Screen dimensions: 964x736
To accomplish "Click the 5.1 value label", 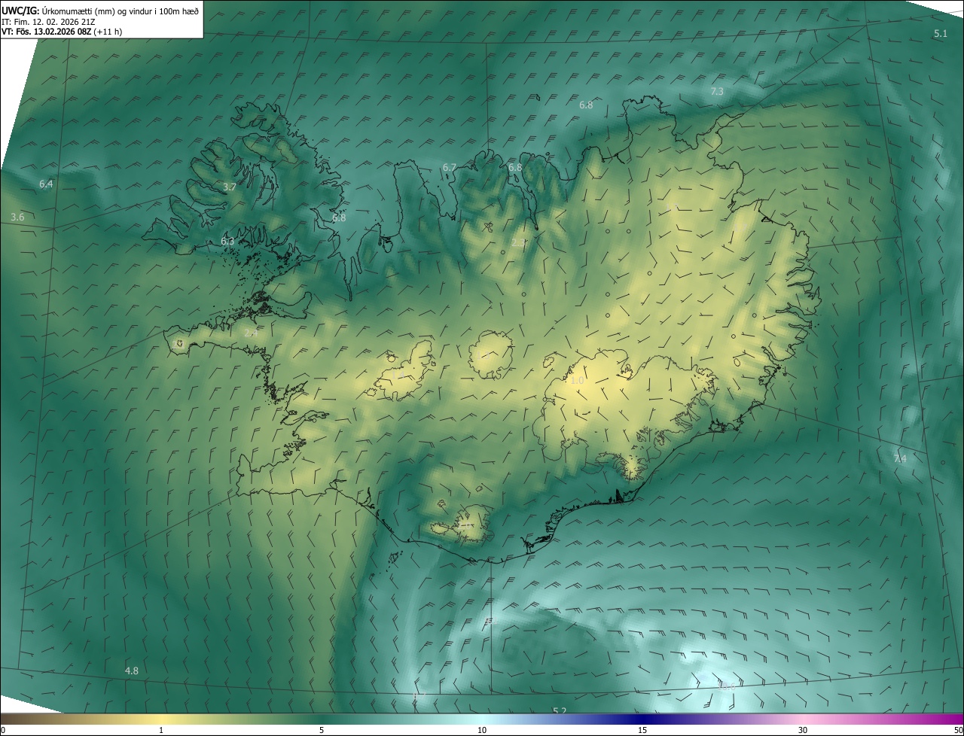I will coord(941,34).
